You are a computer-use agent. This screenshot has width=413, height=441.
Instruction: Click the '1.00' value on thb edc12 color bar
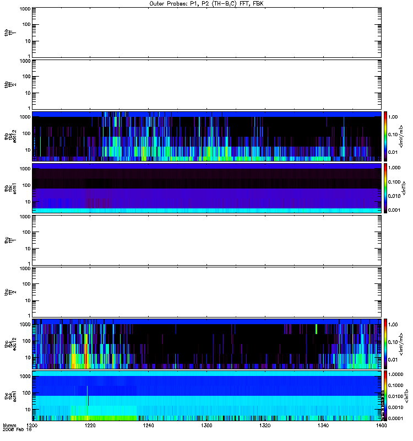point(393,117)
